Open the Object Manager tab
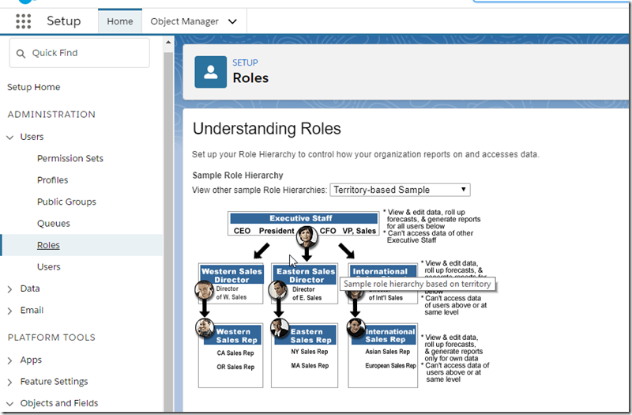 [x=184, y=21]
